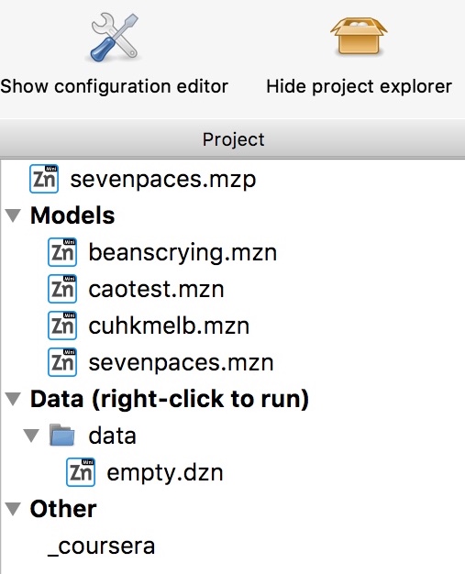Click the Zn icon next to caotest.mzn

click(62, 289)
